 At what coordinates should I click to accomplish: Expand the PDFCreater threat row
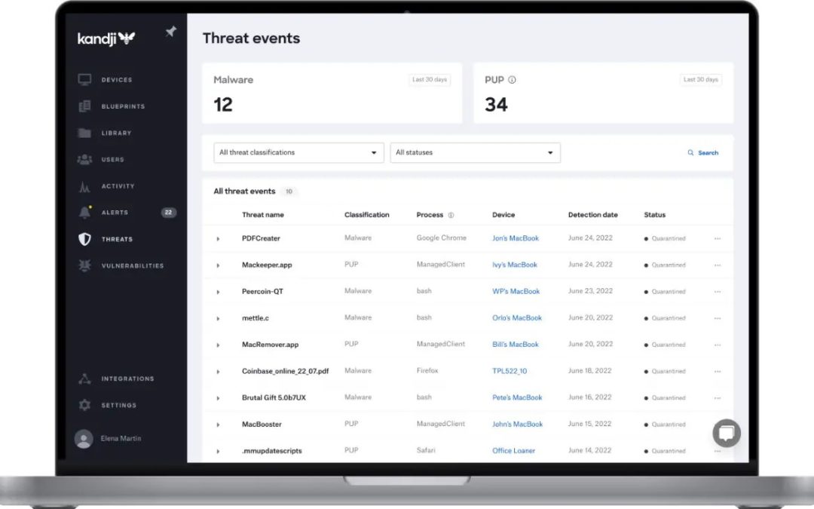point(219,238)
